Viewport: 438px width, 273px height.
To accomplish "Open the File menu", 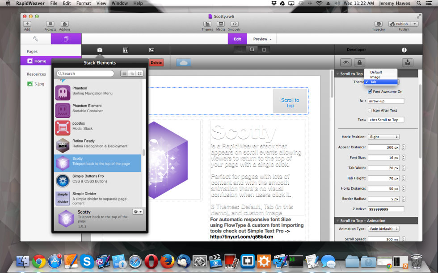I will pyautogui.click(x=54, y=3).
